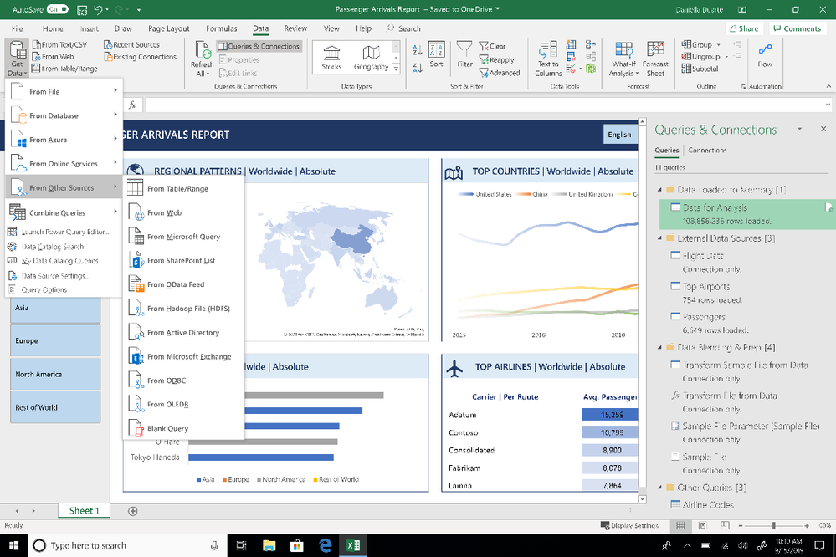Select Rest of World slicer
This screenshot has height=557, width=836.
(x=55, y=407)
